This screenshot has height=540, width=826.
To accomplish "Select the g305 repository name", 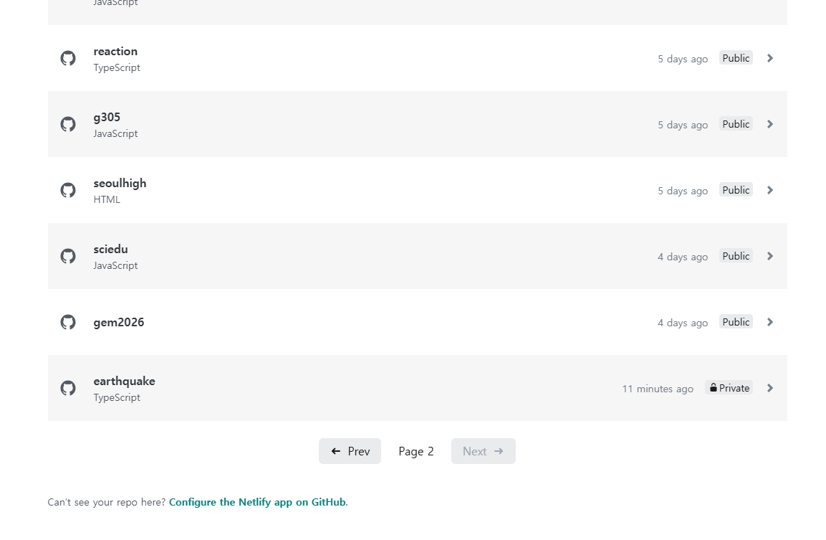I will (x=107, y=117).
